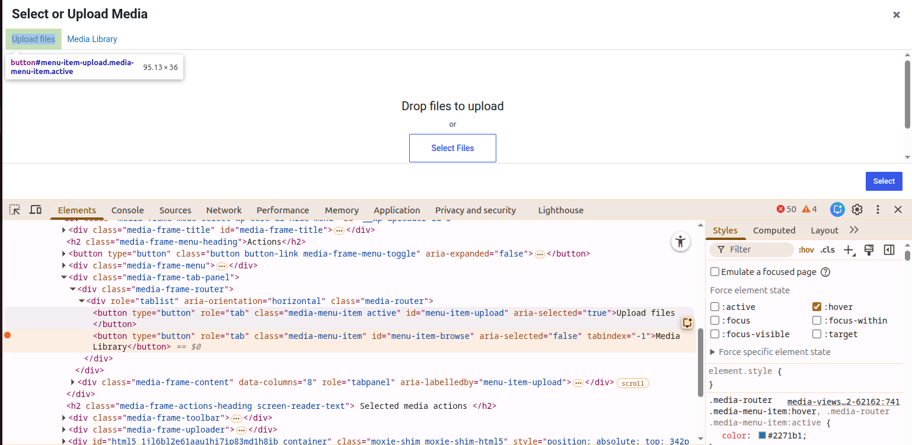Image resolution: width=912 pixels, height=445 pixels.
Task: Click the Select Files button
Action: (x=452, y=148)
